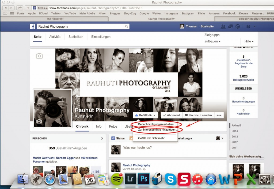This screenshot has width=274, height=189.
Task: Open the App Store Dock icon
Action: tap(211, 179)
